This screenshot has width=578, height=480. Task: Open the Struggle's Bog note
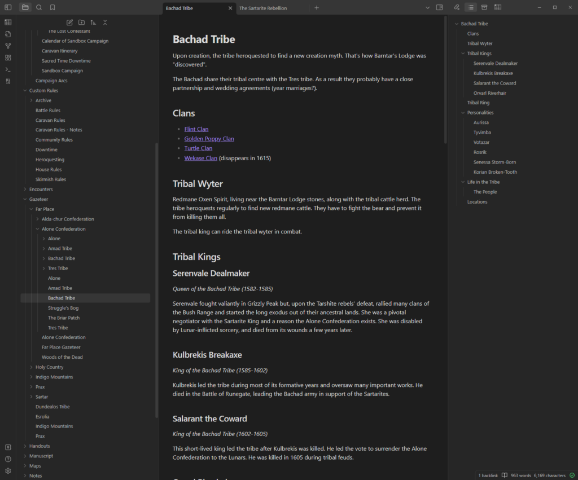63,308
